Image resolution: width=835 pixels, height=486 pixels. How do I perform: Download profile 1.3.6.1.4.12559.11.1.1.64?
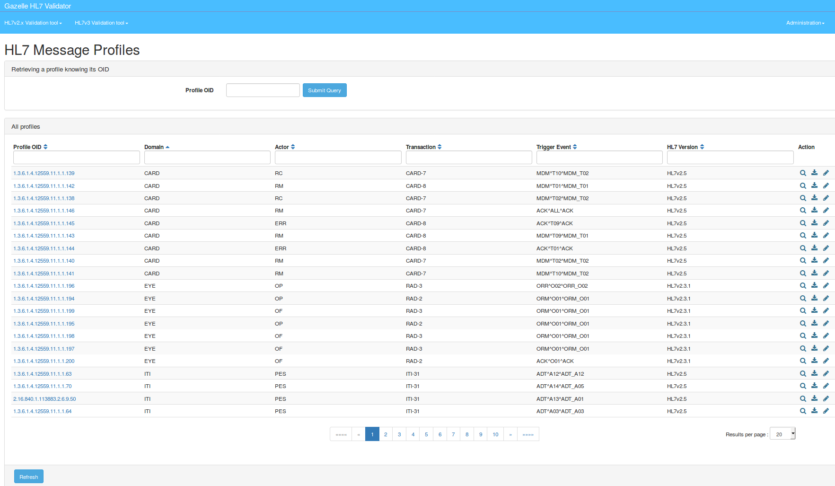[814, 411]
